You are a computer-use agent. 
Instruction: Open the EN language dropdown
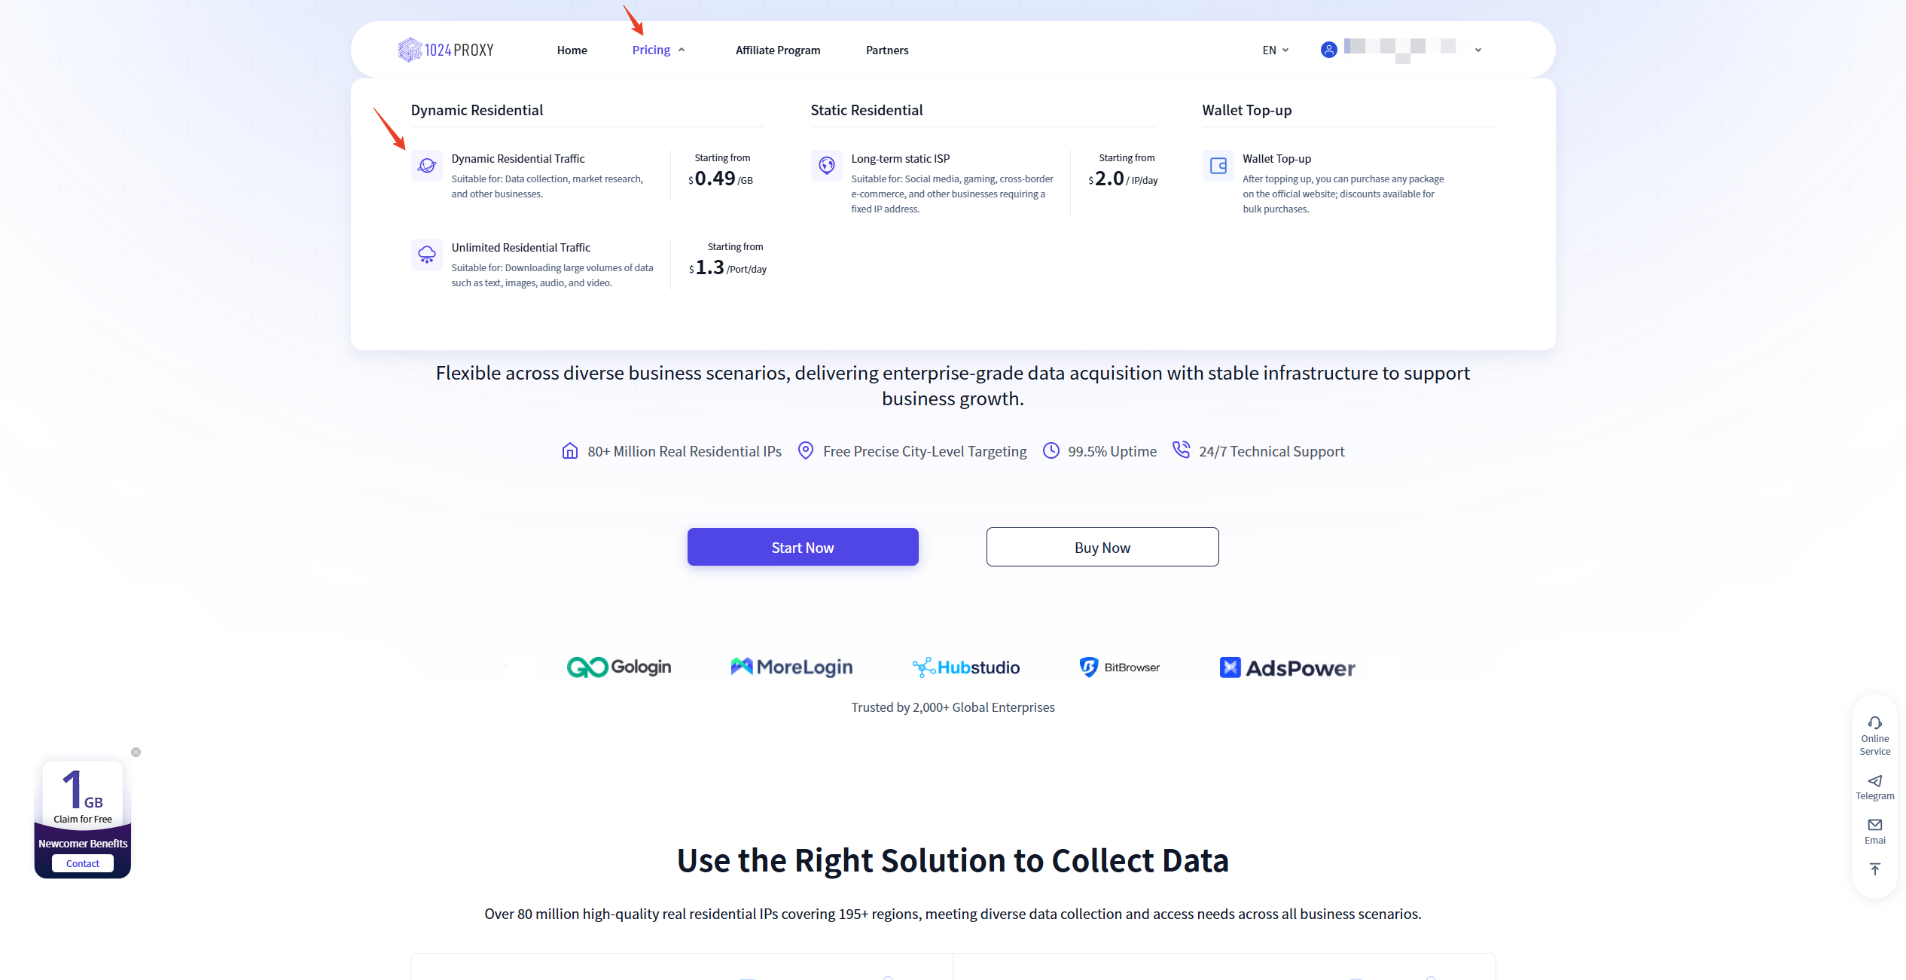coord(1275,50)
